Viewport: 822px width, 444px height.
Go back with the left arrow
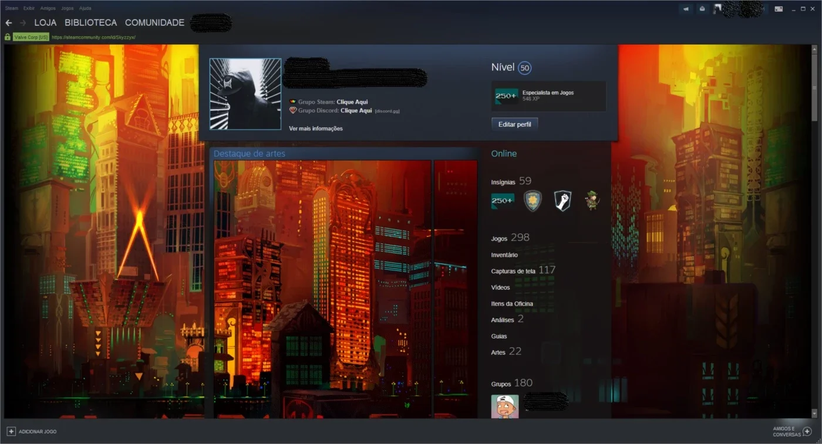pyautogui.click(x=8, y=23)
